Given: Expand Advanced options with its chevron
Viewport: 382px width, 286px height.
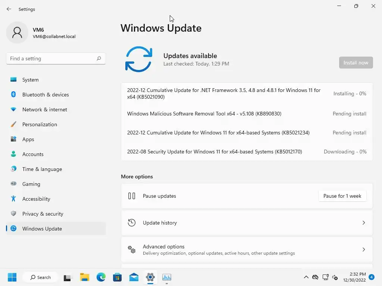Looking at the screenshot, I should pos(363,249).
